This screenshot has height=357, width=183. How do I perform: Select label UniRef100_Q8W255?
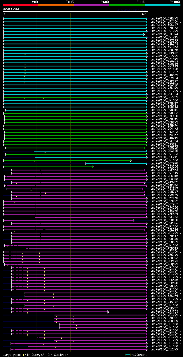point(164,50)
